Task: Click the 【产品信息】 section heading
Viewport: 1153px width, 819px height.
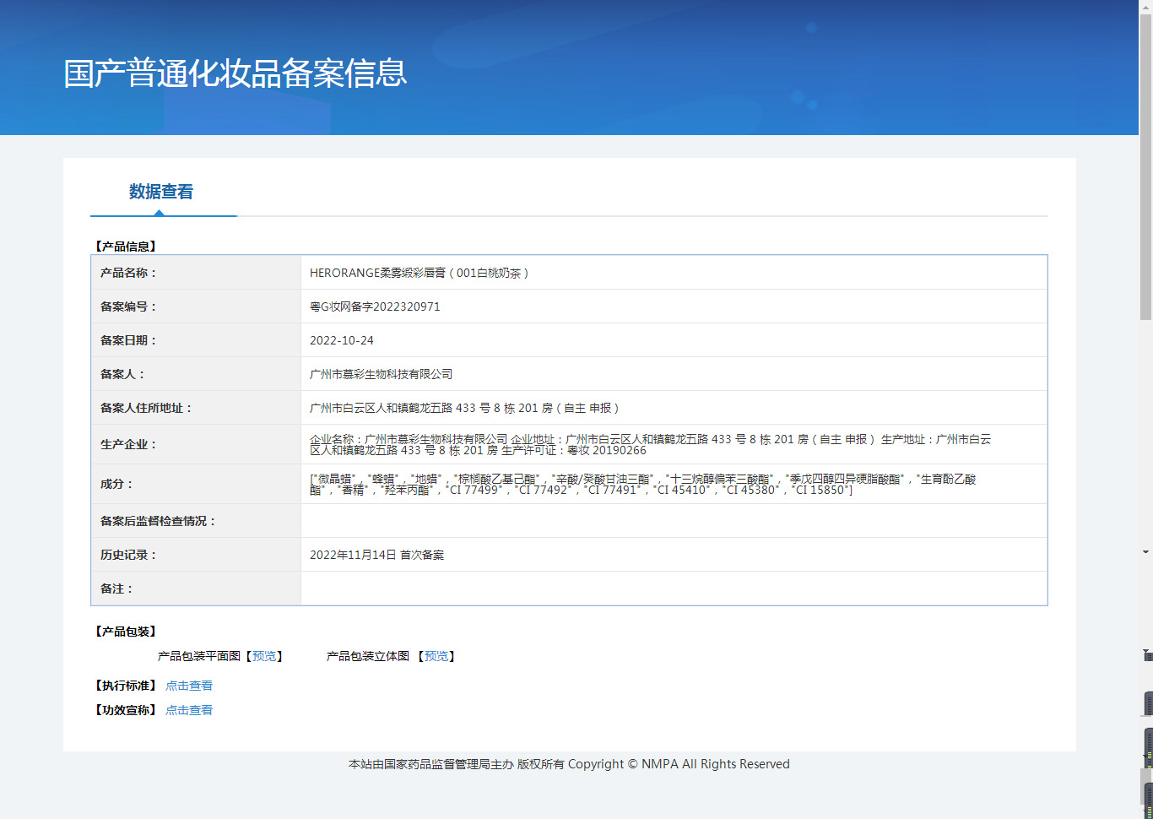Action: pos(125,247)
